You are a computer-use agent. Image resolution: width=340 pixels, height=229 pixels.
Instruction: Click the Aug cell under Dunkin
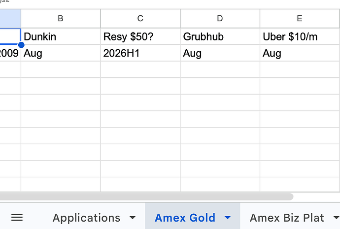point(61,53)
